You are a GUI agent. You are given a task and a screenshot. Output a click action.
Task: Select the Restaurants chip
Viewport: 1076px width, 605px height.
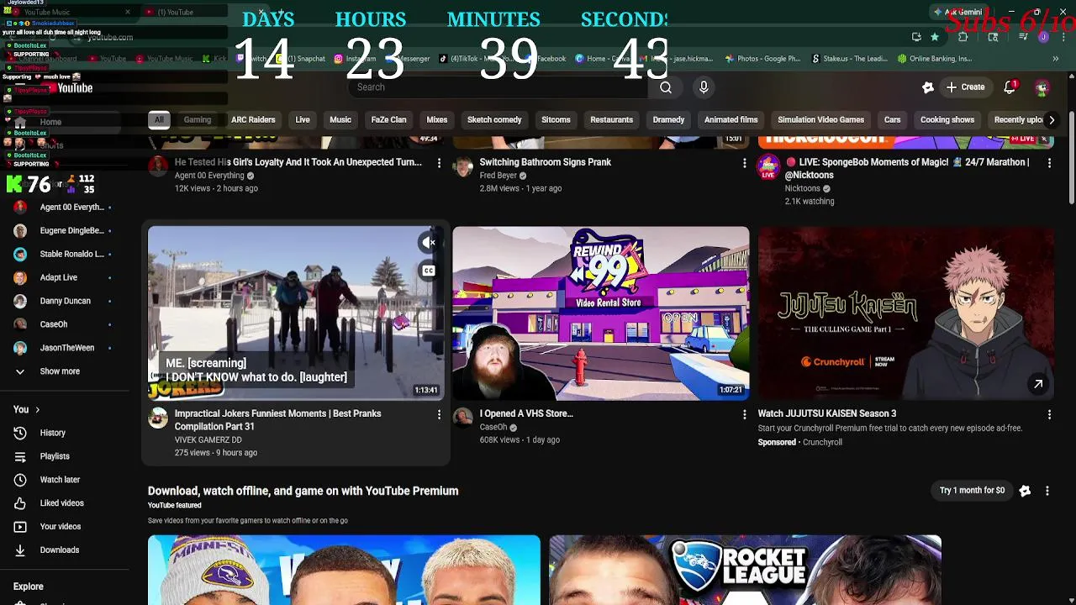pos(611,119)
